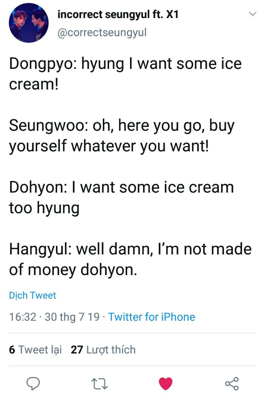This screenshot has width=265, height=398.
Task: Select the Dongpyo line of tweet text
Action: click(x=125, y=74)
